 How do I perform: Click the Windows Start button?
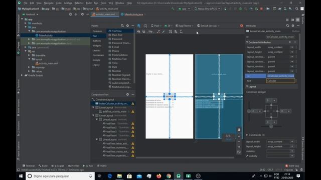point(21,176)
